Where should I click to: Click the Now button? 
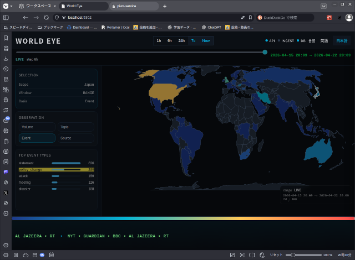tap(206, 41)
